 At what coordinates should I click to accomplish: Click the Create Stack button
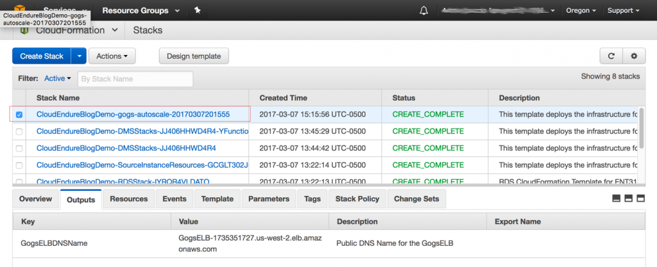coord(42,56)
